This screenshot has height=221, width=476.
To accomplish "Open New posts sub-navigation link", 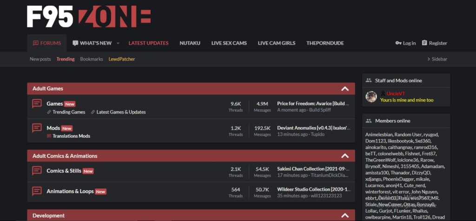I will pyautogui.click(x=40, y=59).
